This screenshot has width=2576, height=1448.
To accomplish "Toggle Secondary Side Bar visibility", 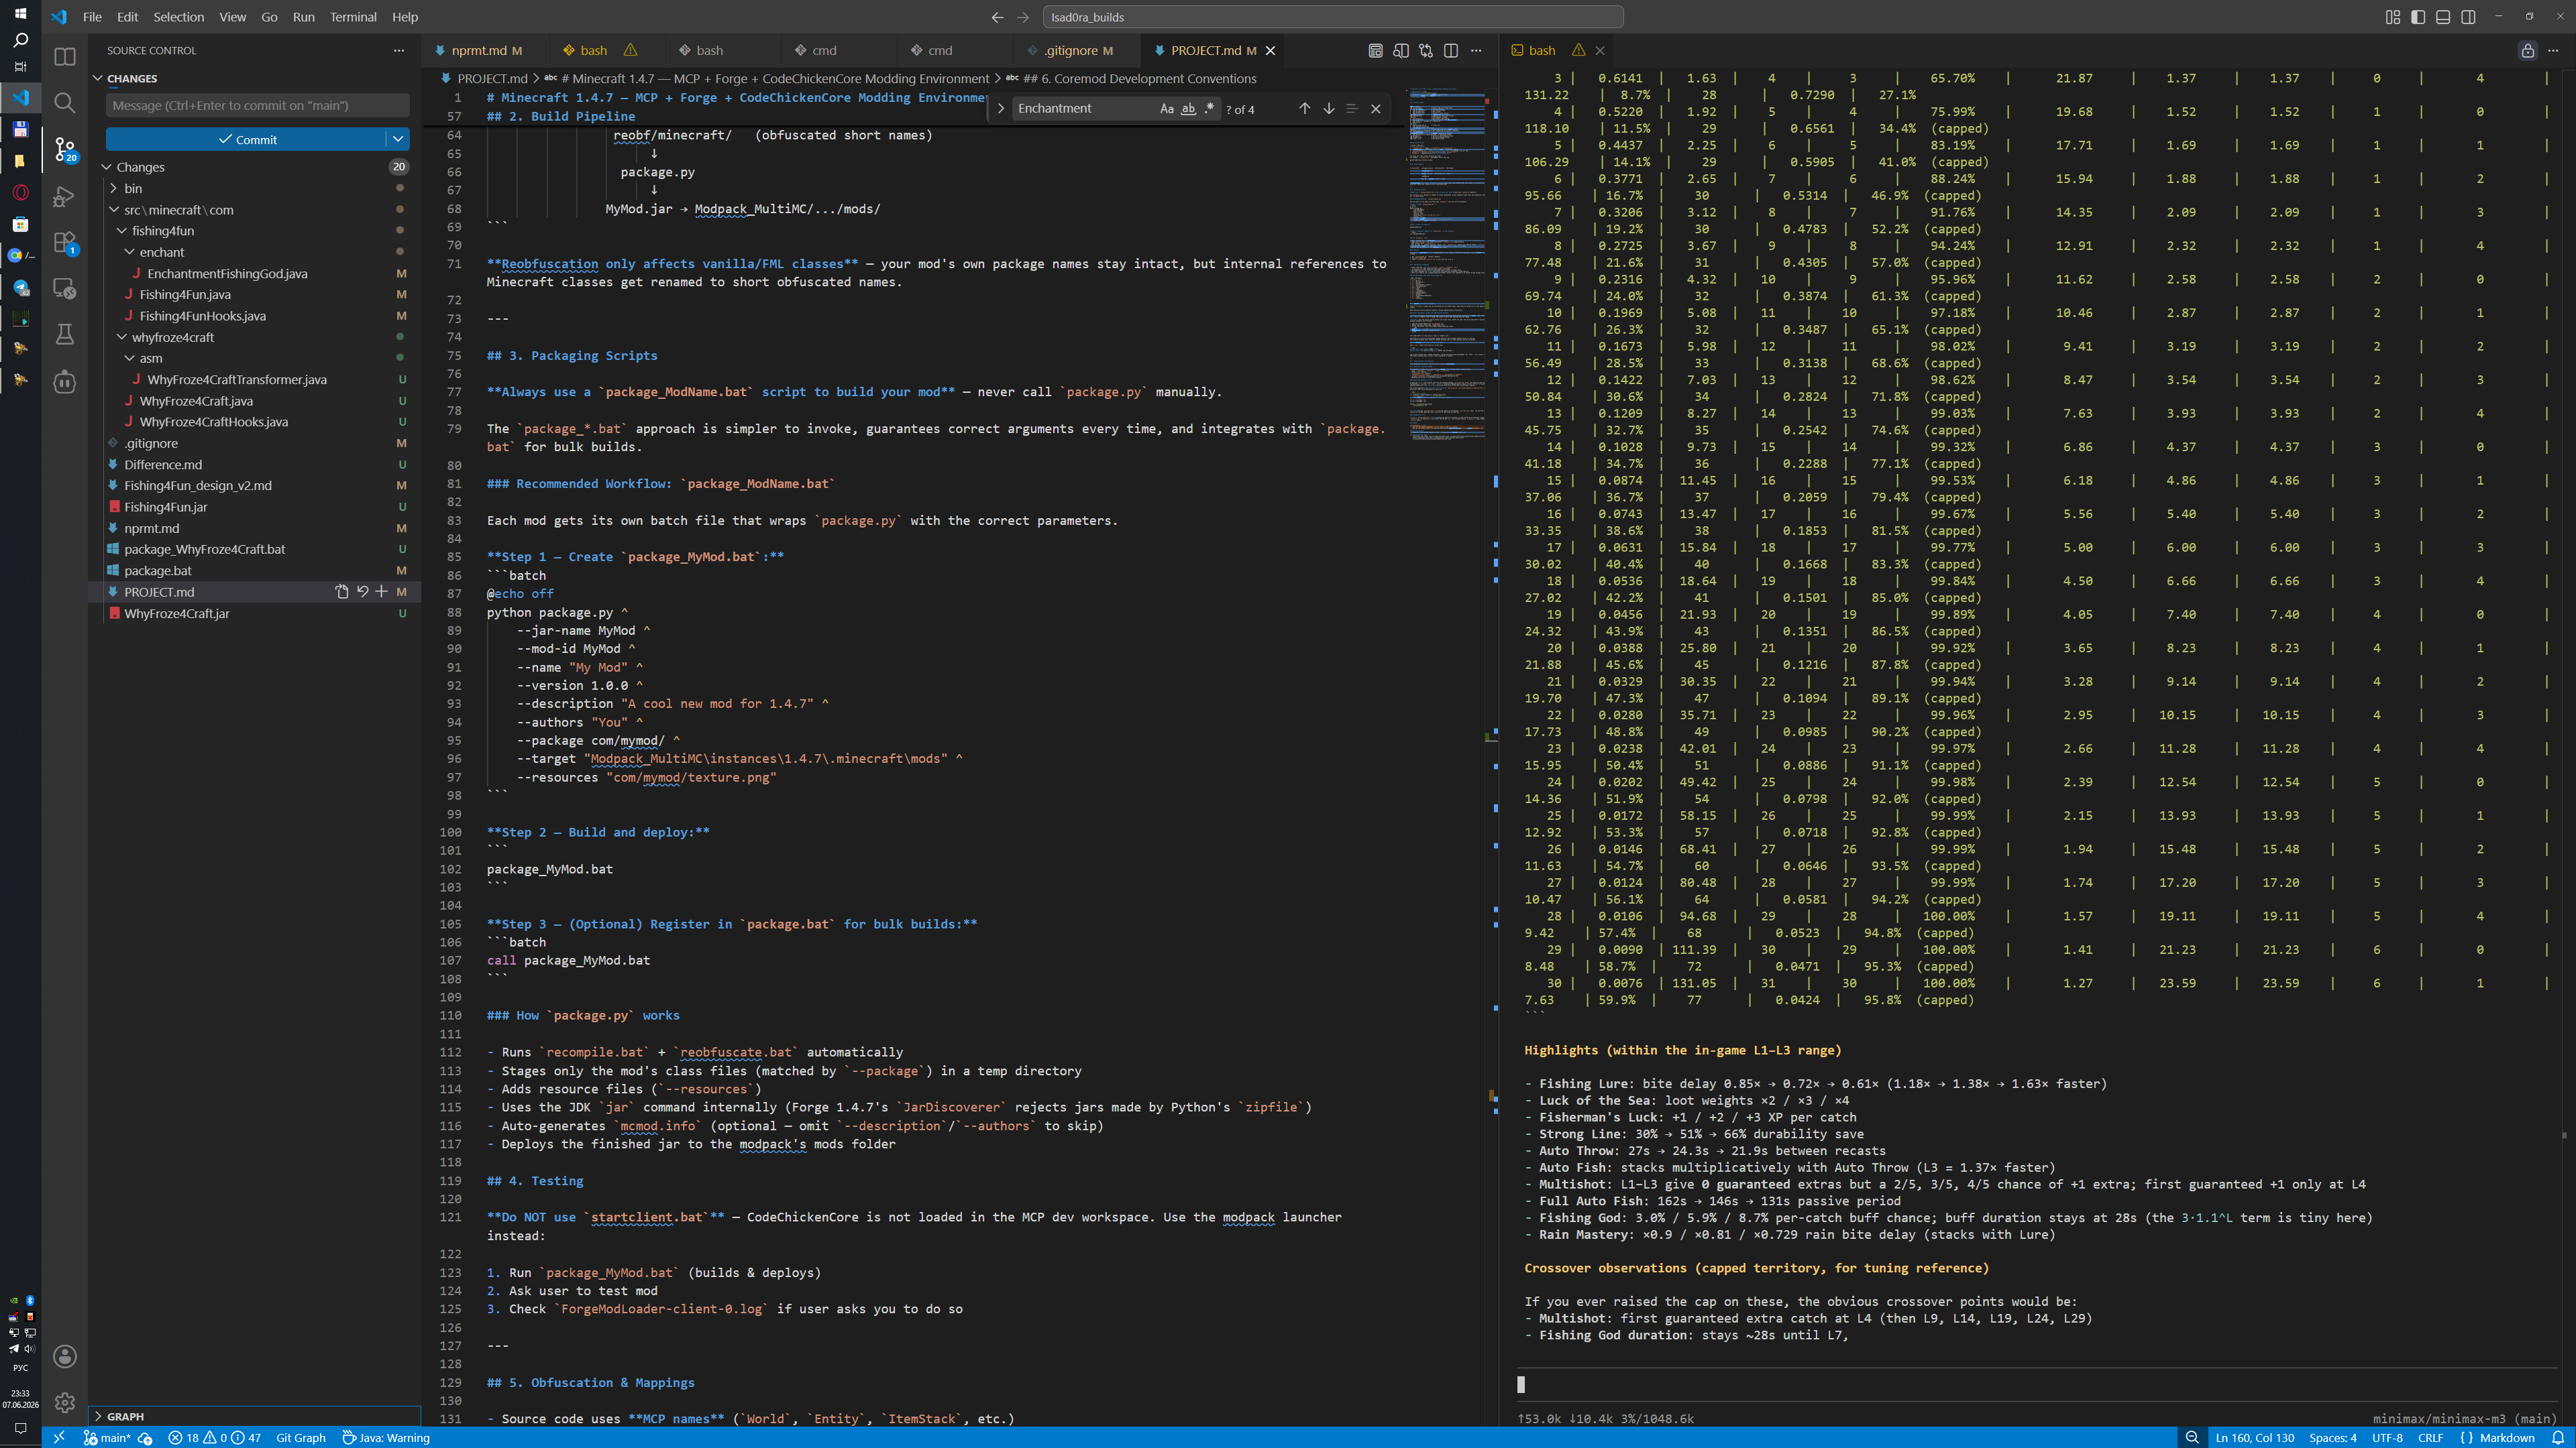I will (2468, 17).
